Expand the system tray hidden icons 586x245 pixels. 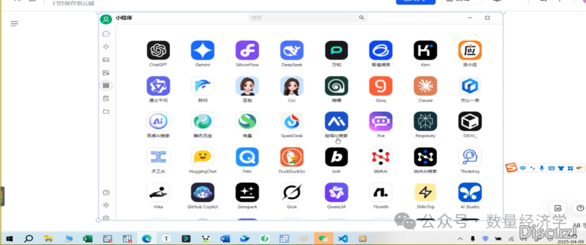460,239
